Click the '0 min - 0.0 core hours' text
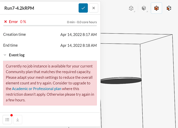Viewport: 178px width, 128px height. tap(82, 22)
